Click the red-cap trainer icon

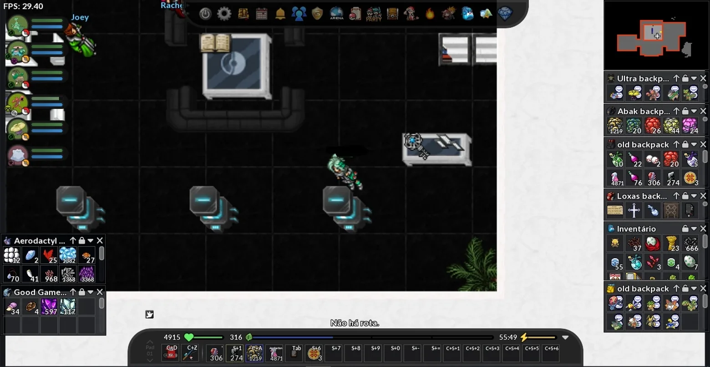point(411,14)
